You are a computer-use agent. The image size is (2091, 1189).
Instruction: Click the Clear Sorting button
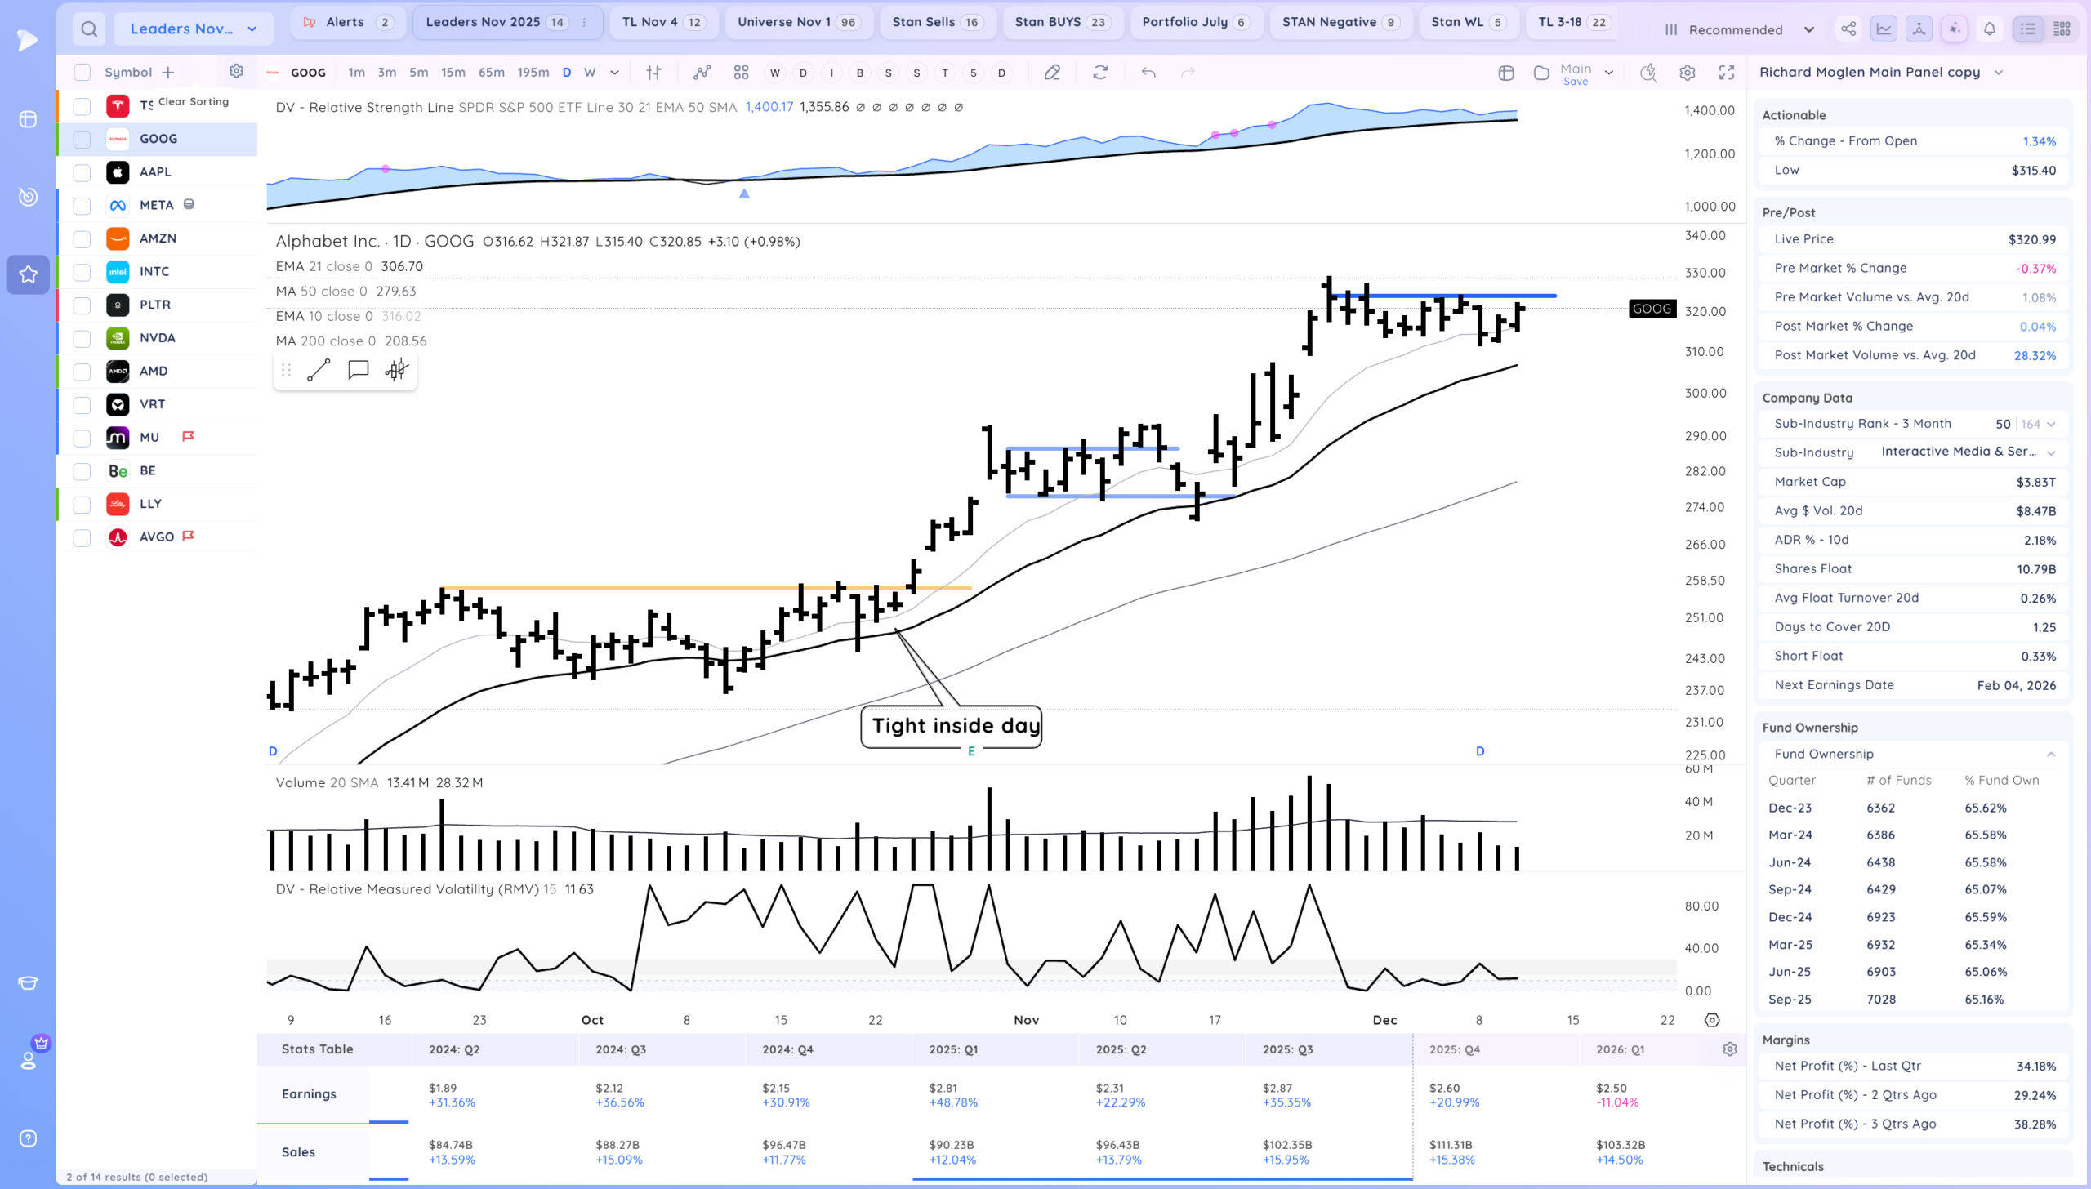193,101
